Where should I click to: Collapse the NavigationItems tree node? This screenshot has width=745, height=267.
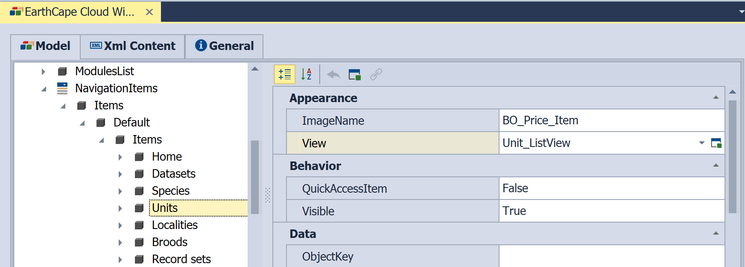click(x=44, y=89)
